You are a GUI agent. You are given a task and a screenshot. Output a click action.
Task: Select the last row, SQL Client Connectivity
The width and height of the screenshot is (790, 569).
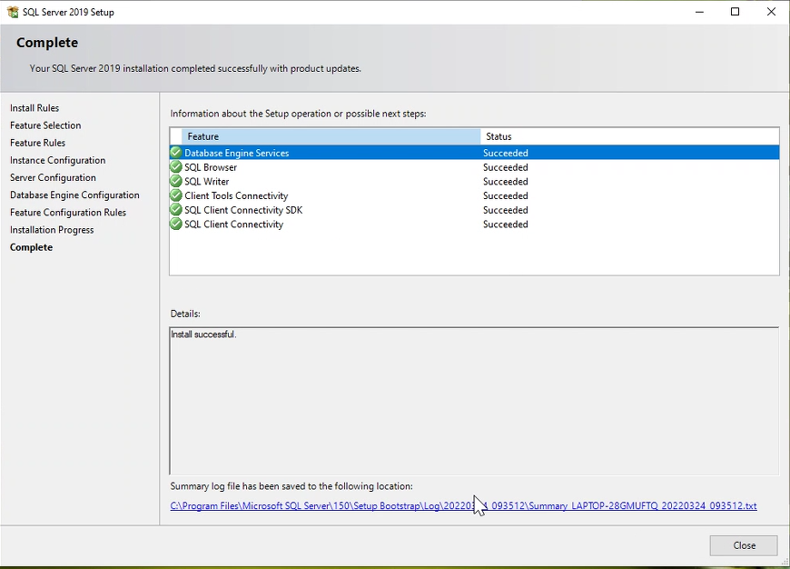[475, 224]
